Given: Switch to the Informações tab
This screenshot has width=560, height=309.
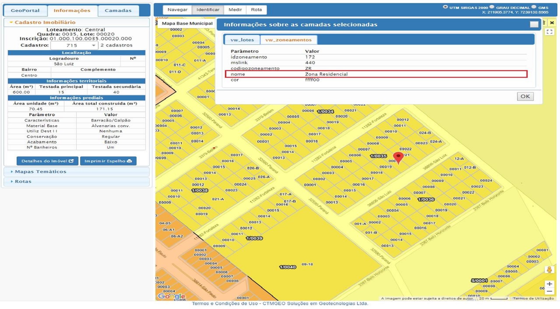Looking at the screenshot, I should coord(72,10).
